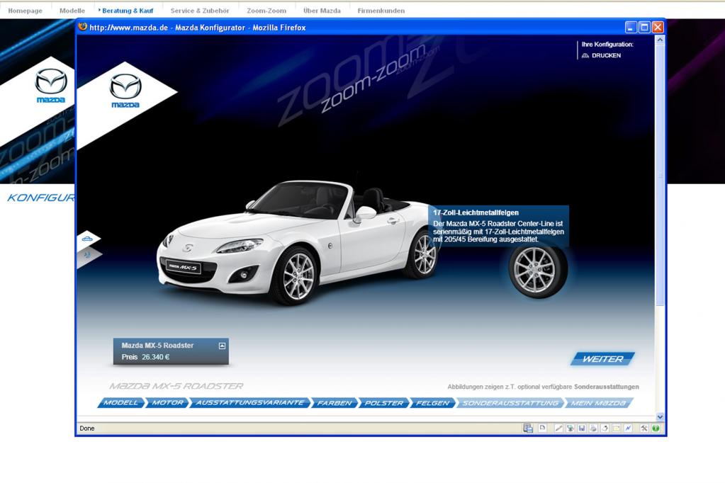Click the blank page icon in status bar
Viewport: 725px width, 483px height.
pos(542,428)
